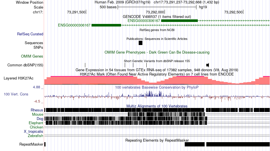Click the Rhesus alignment label
This screenshot has height=151, width=270.
pos(37,110)
